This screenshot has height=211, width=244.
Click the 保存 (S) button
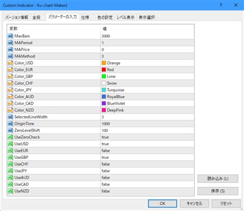[218, 191]
